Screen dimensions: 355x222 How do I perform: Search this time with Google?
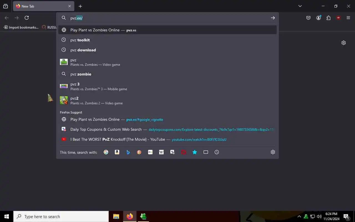coord(106,152)
